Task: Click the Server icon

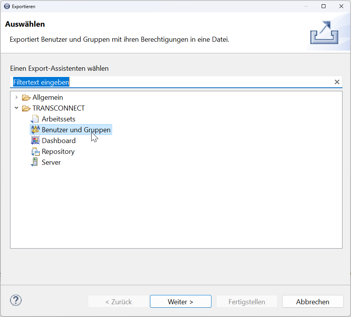Action: (x=35, y=162)
